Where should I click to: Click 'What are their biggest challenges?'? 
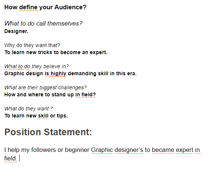(45, 87)
